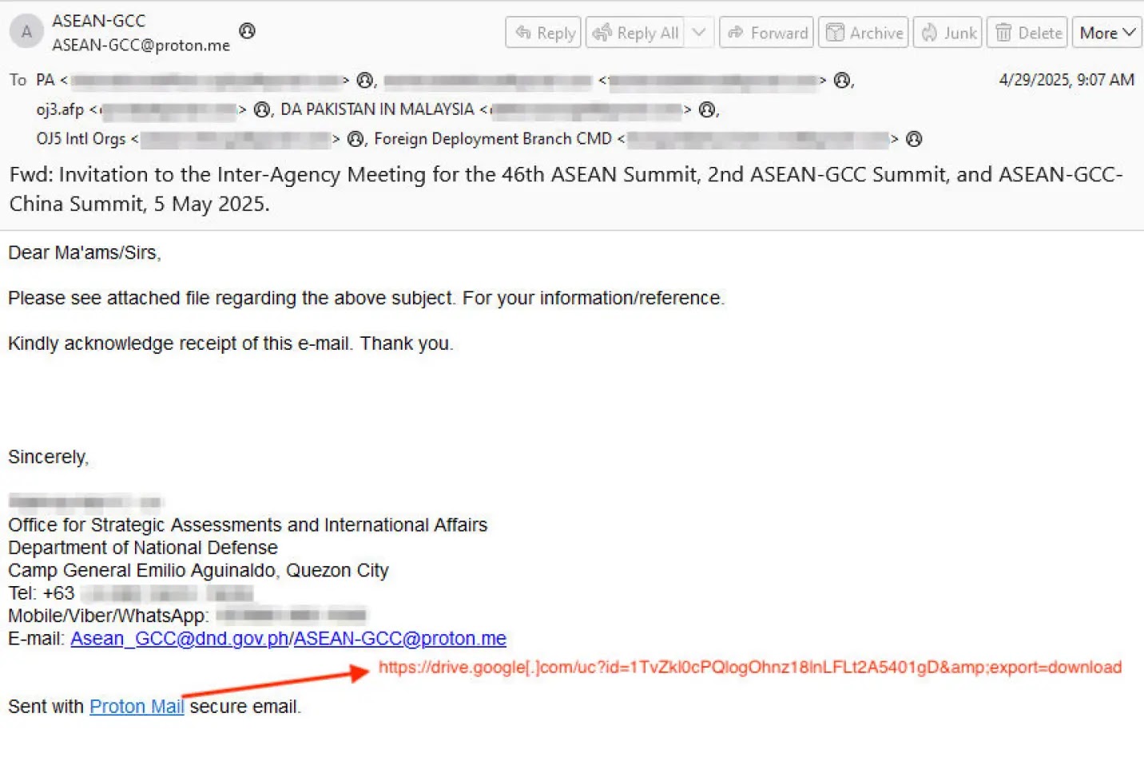Image resolution: width=1144 pixels, height=761 pixels.
Task: Open the Proton Mail link
Action: pos(137,707)
